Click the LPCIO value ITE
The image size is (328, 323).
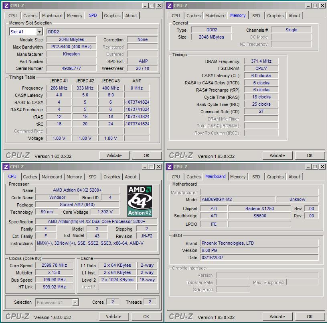[x=214, y=224]
